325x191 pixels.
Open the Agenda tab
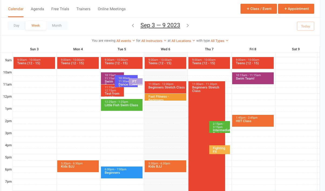[x=37, y=9]
